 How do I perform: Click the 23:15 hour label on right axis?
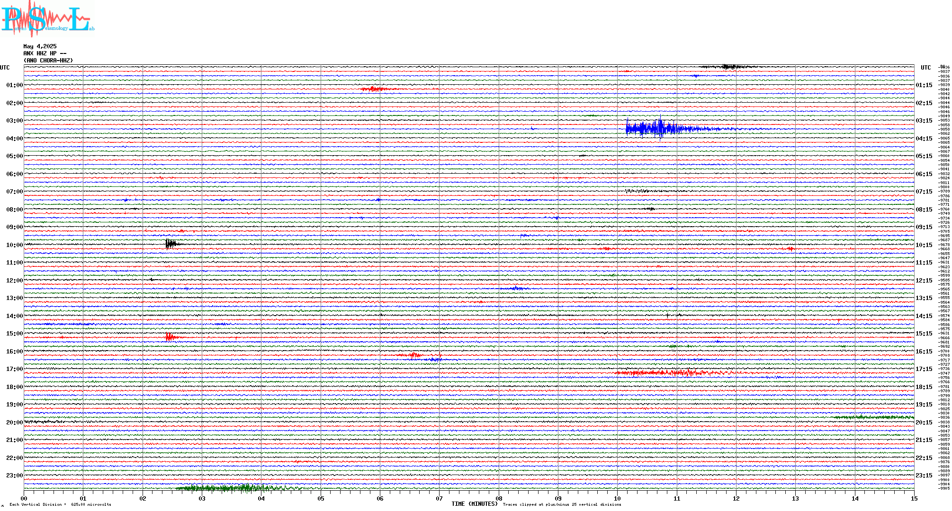pos(924,476)
